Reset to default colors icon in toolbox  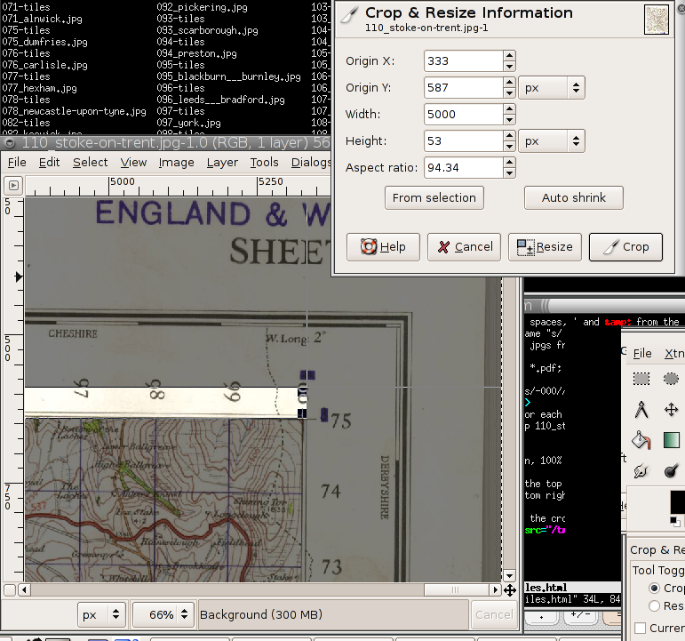(x=675, y=521)
